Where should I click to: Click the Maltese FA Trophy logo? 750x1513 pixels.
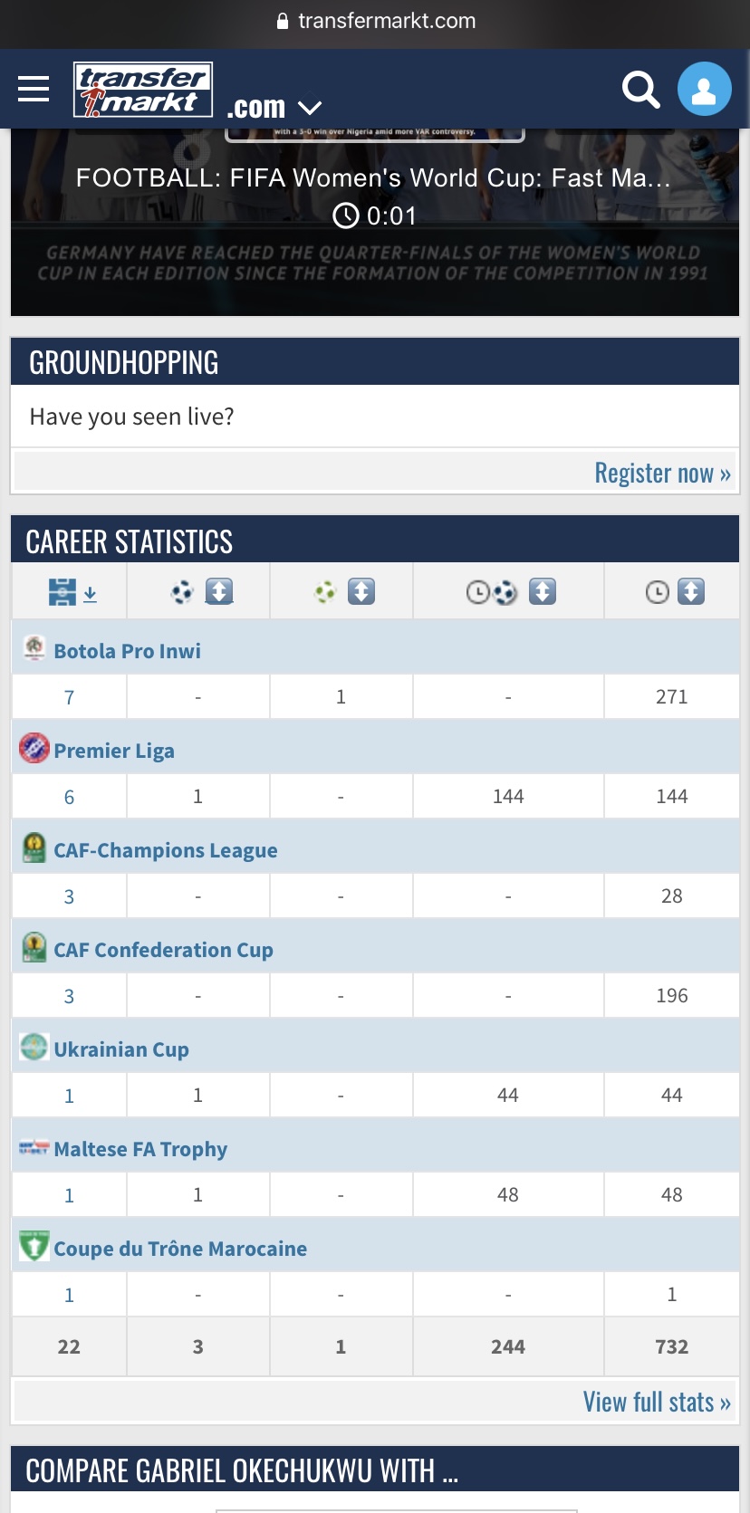click(x=34, y=1147)
